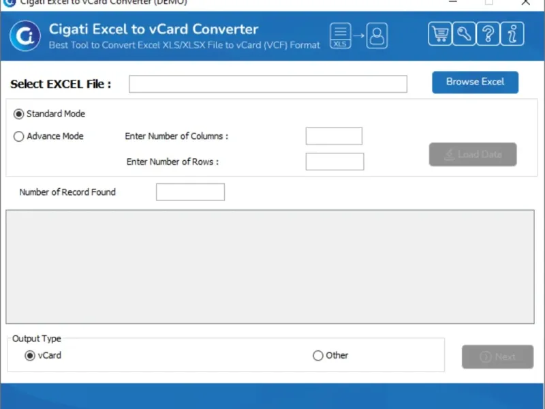Open the key activation icon

coord(464,33)
